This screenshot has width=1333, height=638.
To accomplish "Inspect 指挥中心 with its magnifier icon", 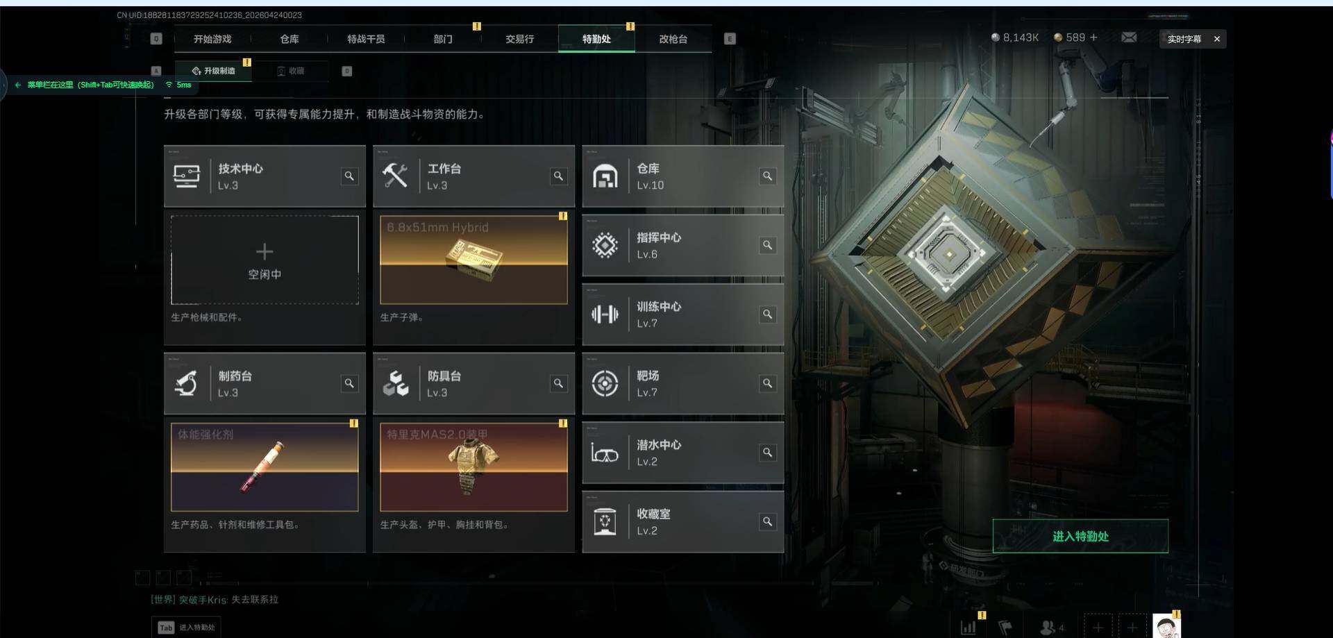I will 767,245.
